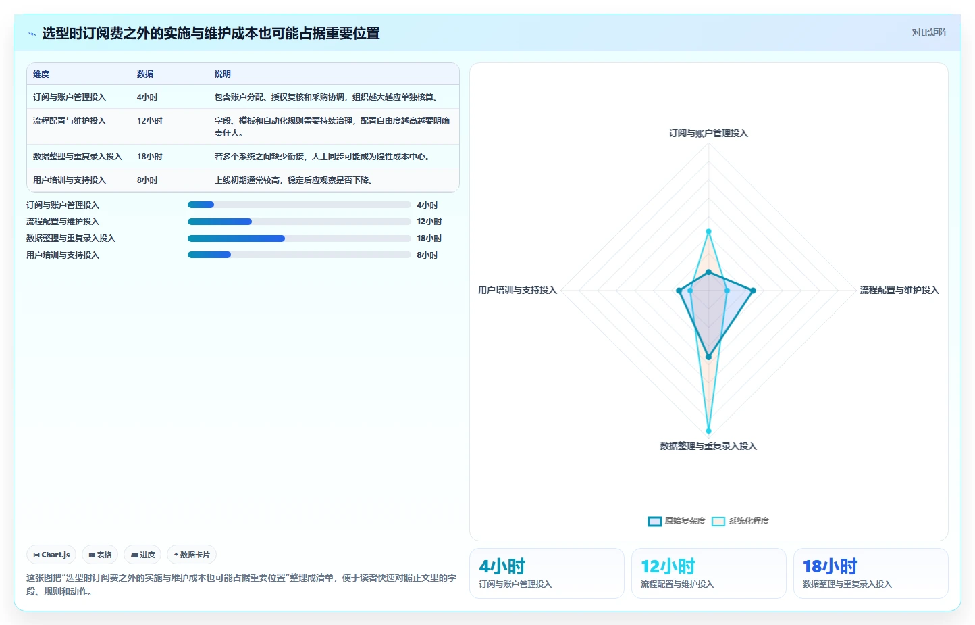Click 原始复杂度 point on 流程配置 axis
This screenshot has height=625, width=975.
tap(753, 291)
